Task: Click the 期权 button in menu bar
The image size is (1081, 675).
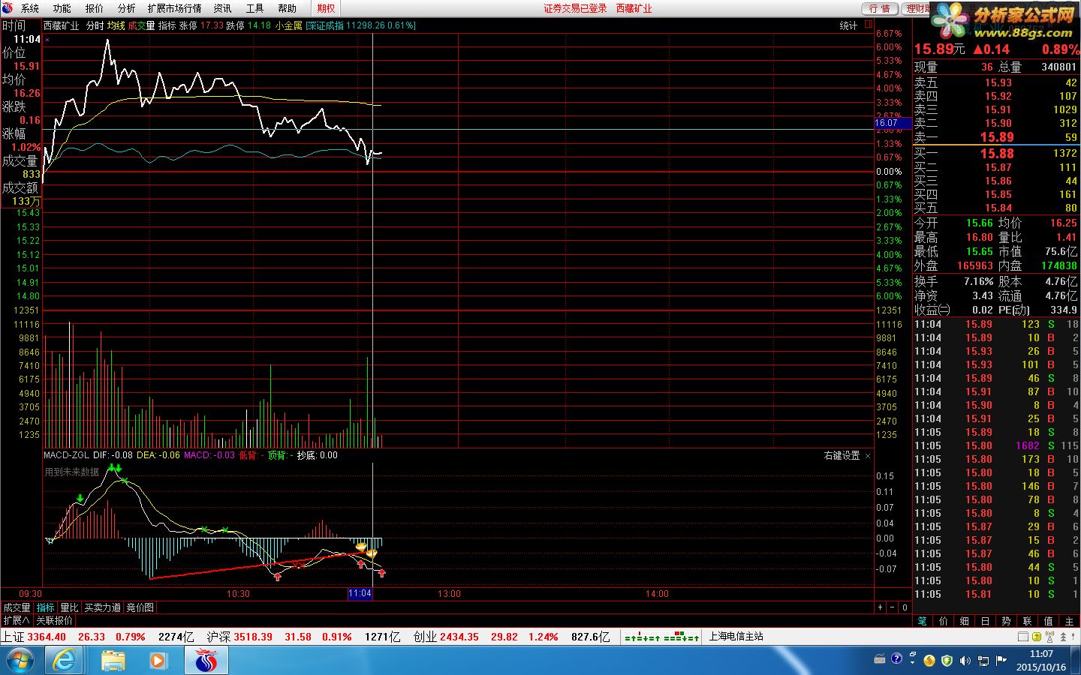Action: [326, 8]
